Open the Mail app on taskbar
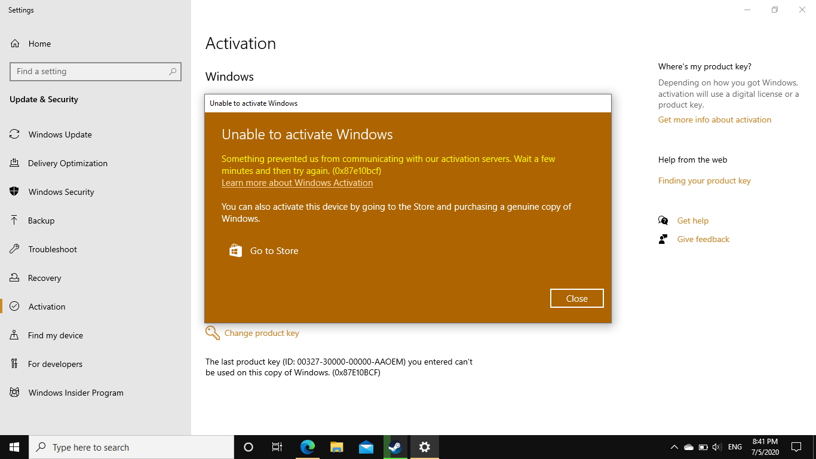The width and height of the screenshot is (816, 459). tap(366, 447)
